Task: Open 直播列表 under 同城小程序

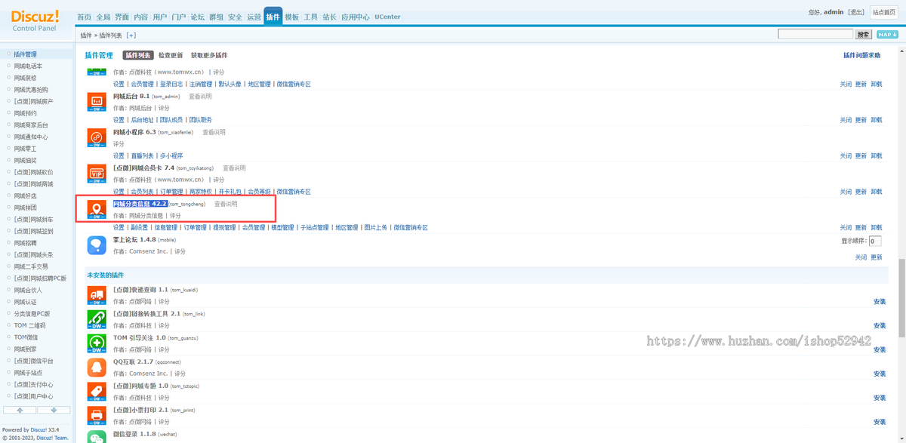Action: tap(142, 155)
